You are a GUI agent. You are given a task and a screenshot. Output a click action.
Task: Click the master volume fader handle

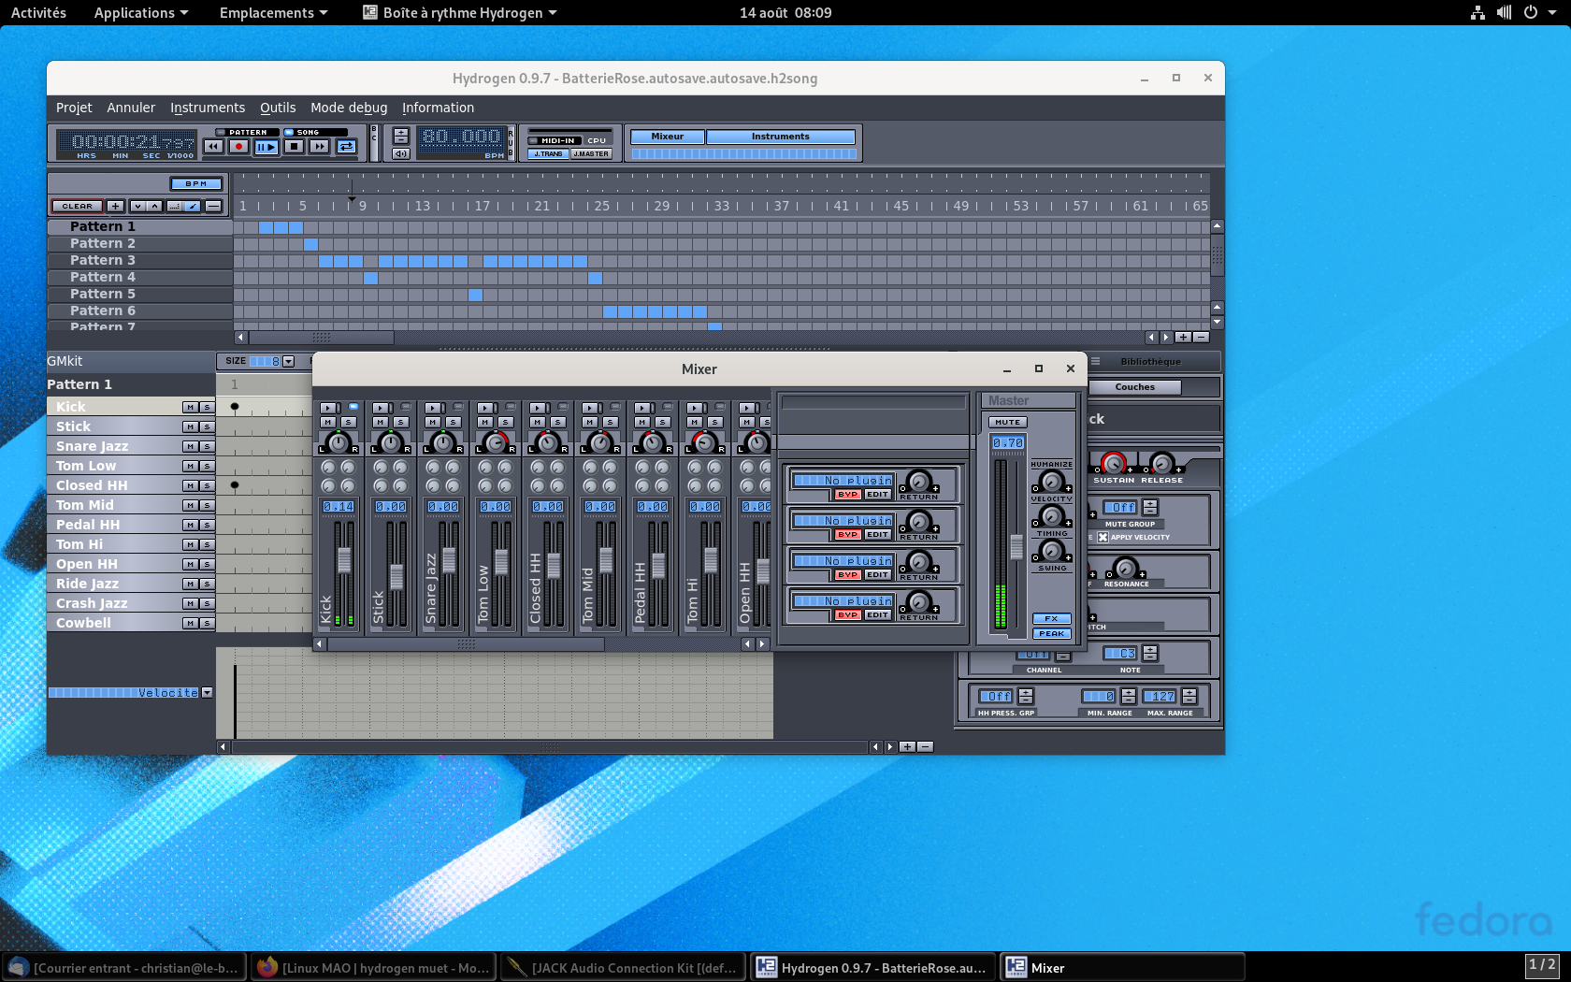point(1016,547)
